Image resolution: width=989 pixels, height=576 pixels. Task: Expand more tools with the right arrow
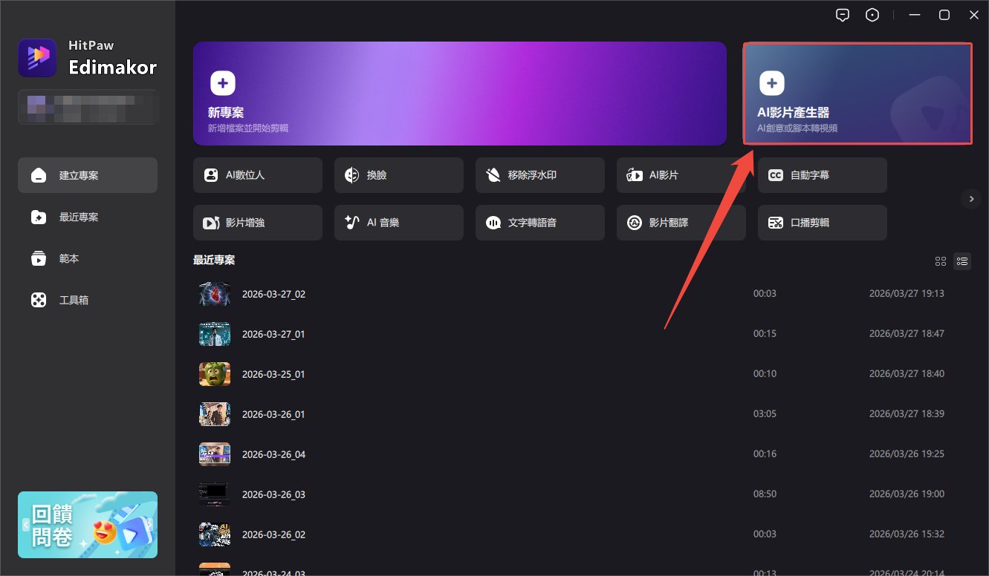[x=971, y=199]
